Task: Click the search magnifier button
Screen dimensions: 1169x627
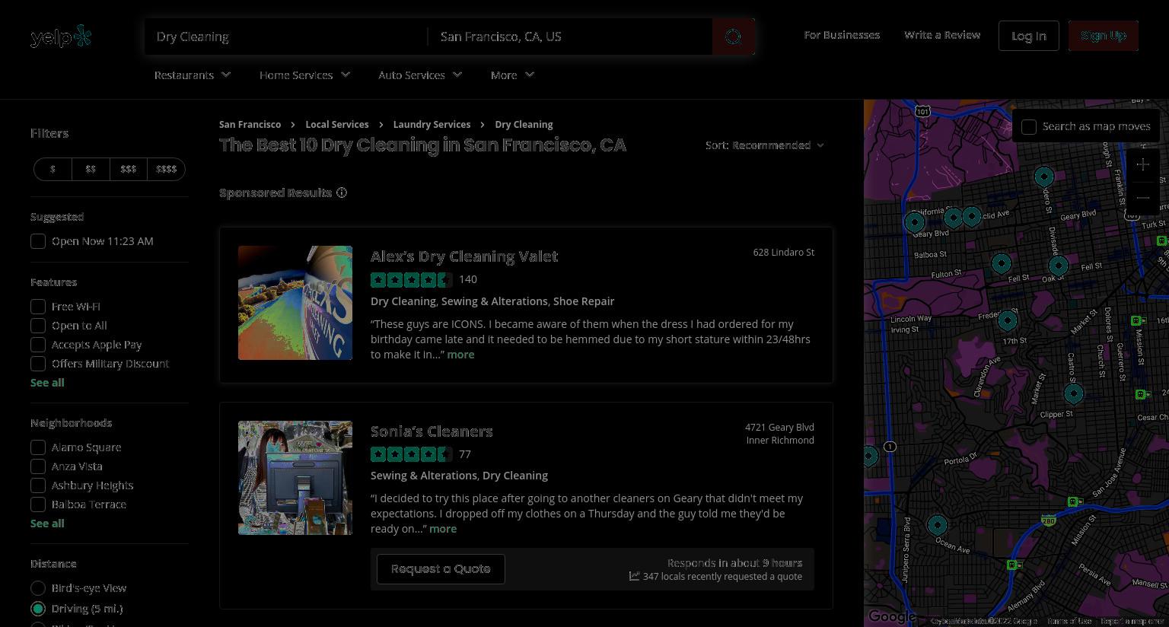Action: [734, 37]
